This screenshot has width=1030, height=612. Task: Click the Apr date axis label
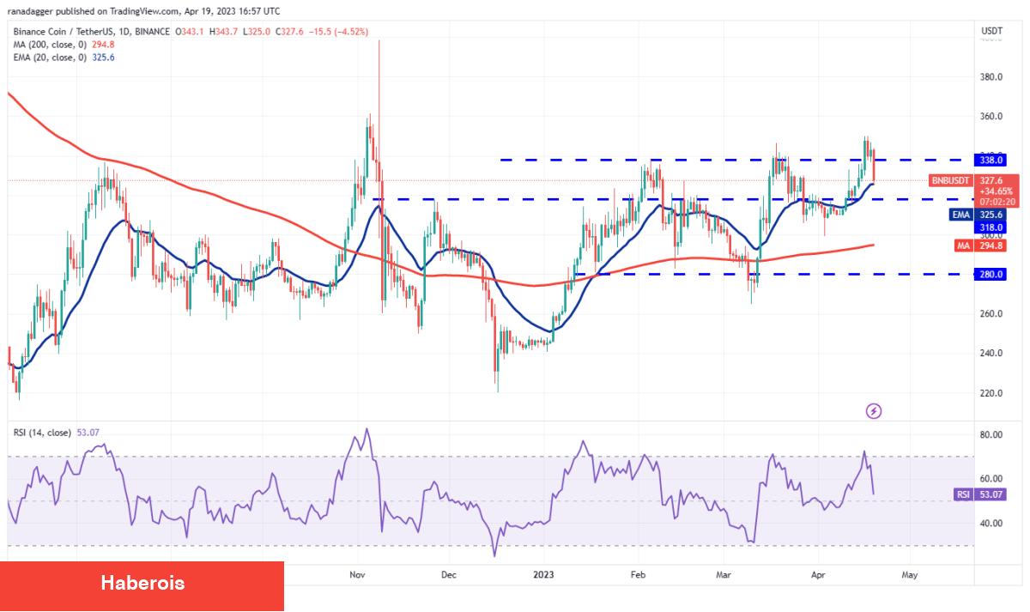[x=819, y=576]
